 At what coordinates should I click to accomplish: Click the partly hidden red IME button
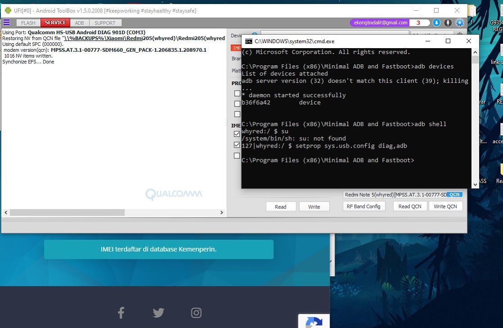(236, 48)
